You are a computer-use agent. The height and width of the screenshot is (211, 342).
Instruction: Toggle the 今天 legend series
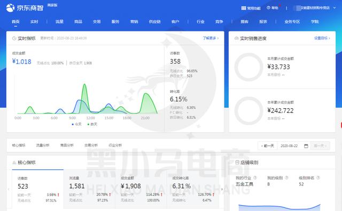click(x=76, y=124)
